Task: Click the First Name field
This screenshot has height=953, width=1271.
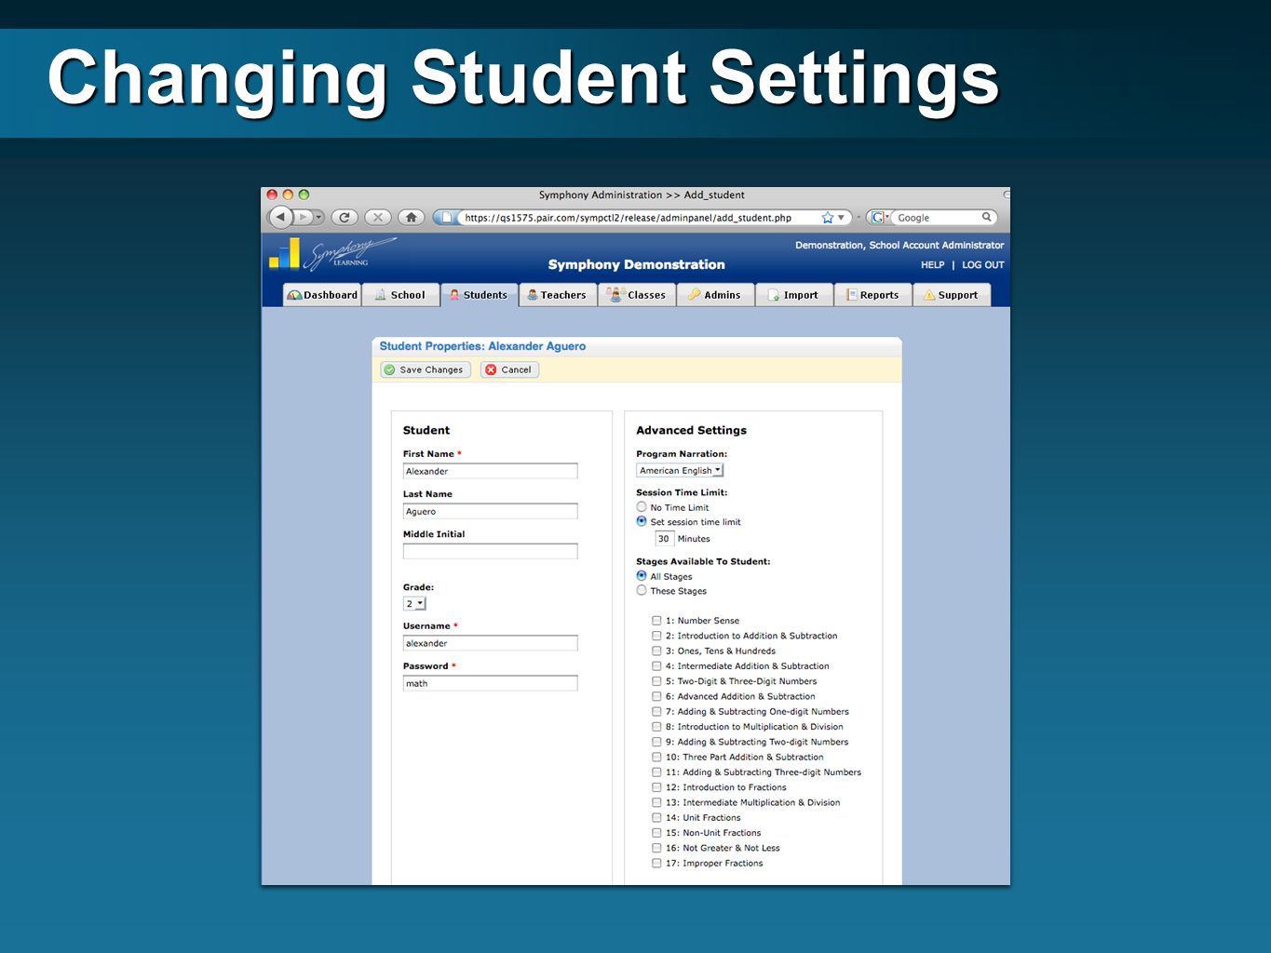Action: [x=490, y=471]
